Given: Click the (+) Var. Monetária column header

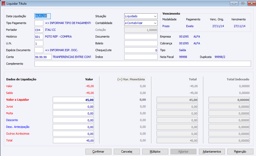Looking at the screenshot, I should point(131,80).
